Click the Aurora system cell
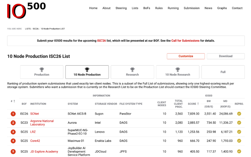Screen dimensions: 251x157 click(72, 122)
